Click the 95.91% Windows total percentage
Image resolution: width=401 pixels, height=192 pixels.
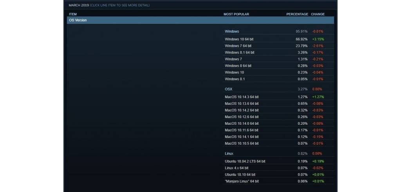click(302, 31)
